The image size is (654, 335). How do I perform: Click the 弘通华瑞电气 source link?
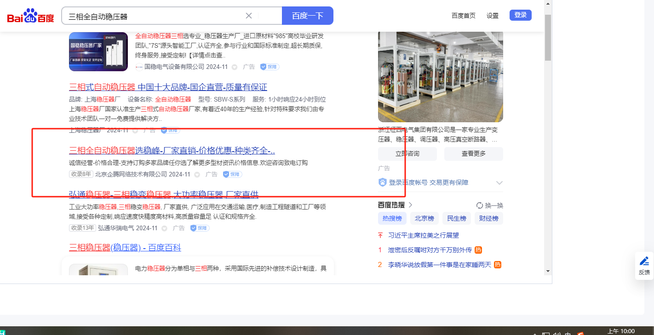116,228
